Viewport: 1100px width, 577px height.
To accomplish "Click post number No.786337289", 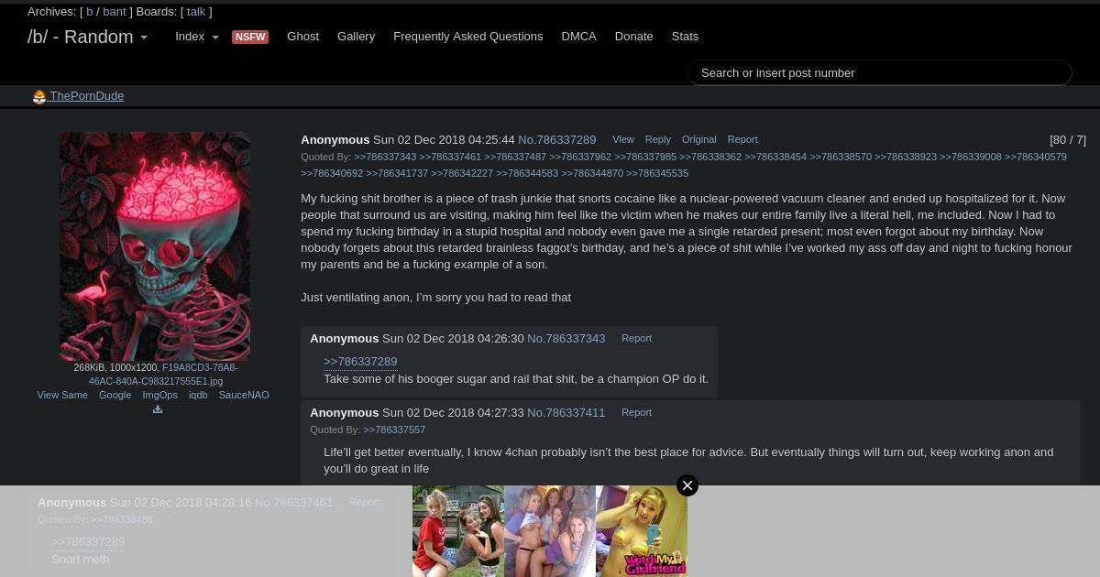I will pyautogui.click(x=557, y=140).
